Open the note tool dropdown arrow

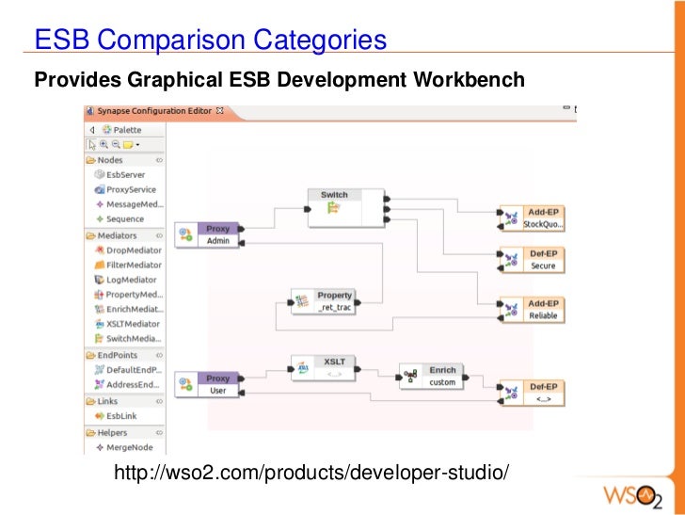click(137, 145)
